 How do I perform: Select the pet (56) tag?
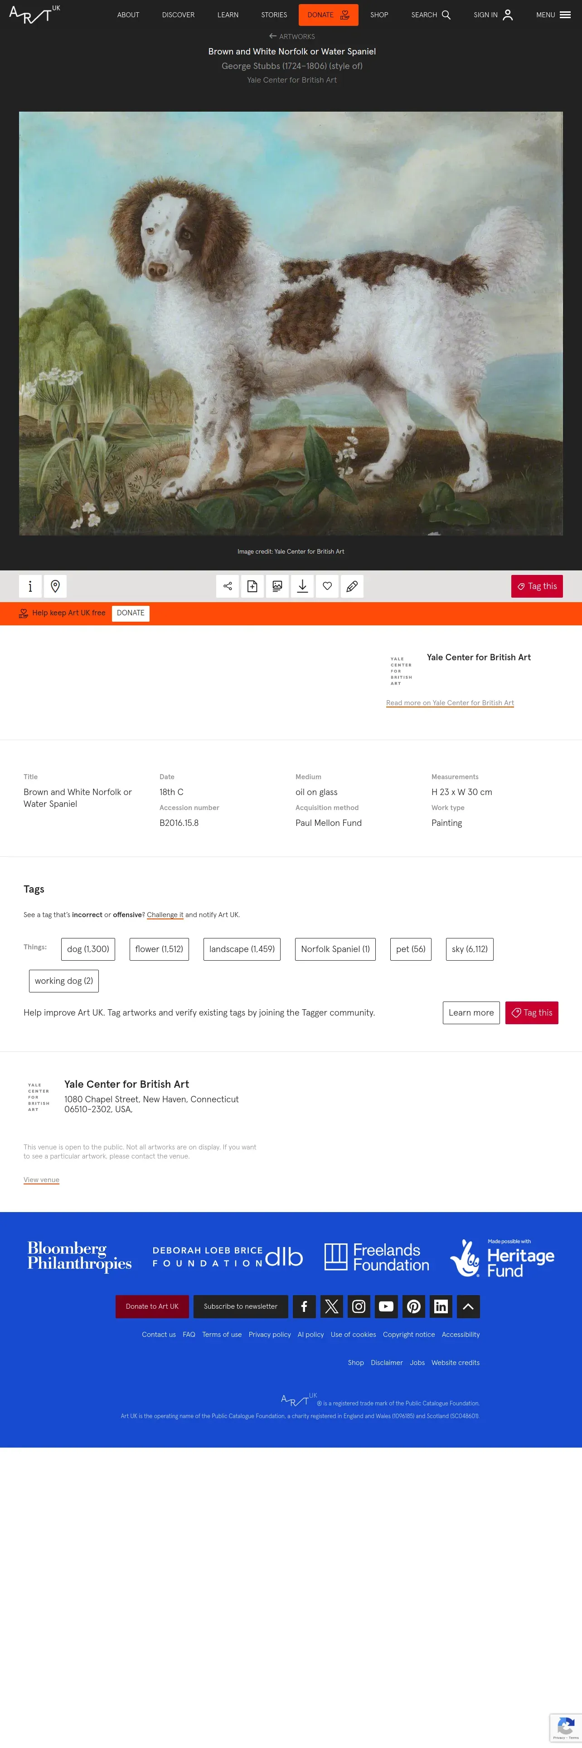click(411, 949)
